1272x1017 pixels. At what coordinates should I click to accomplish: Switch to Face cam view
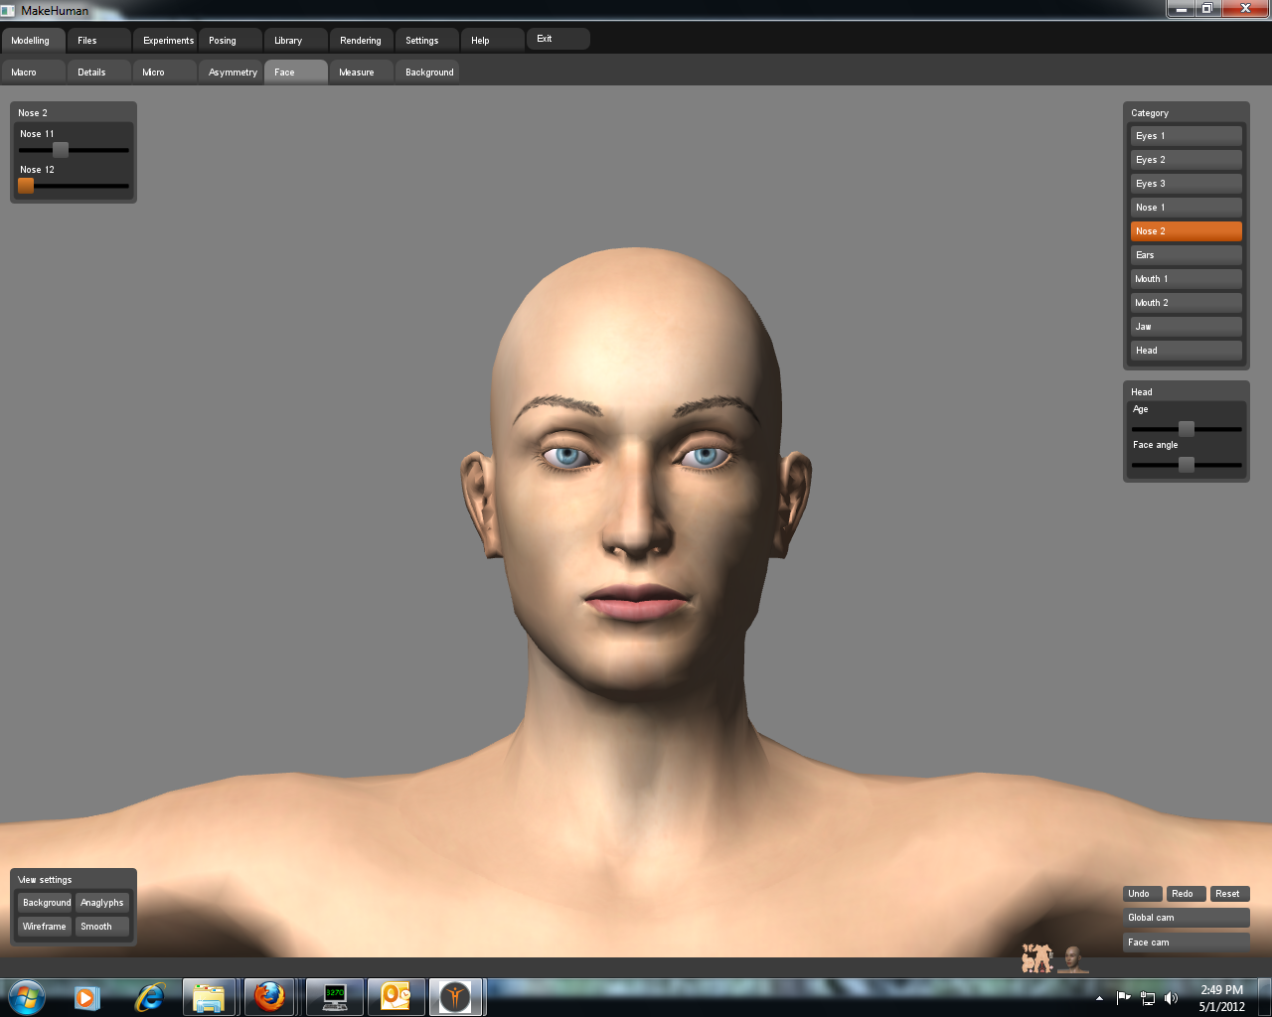coord(1187,943)
